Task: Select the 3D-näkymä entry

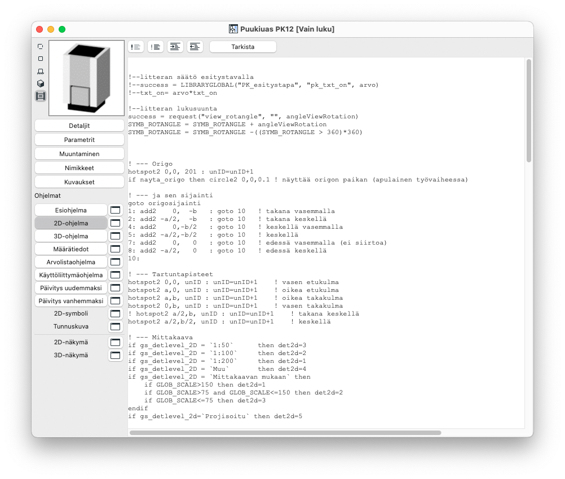Action: (71, 355)
